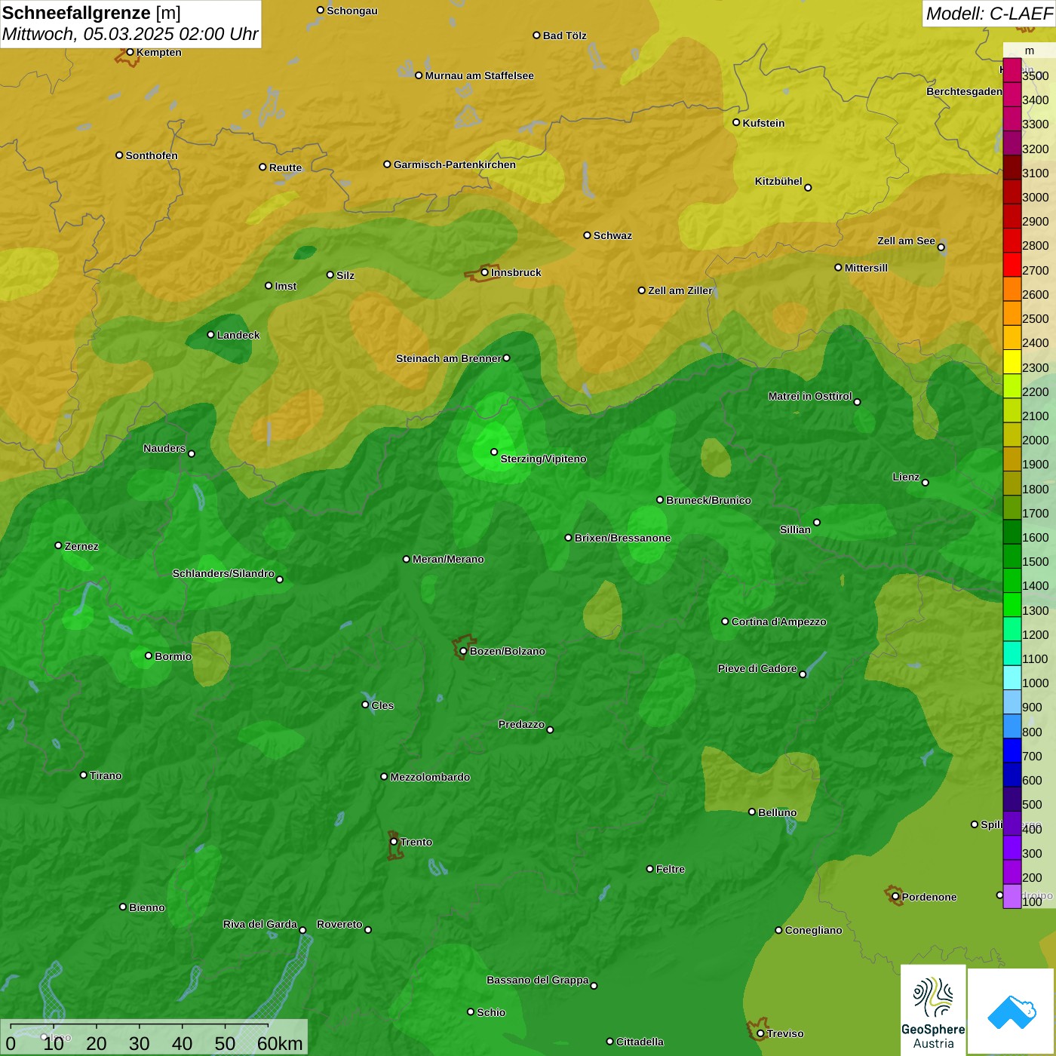Click the Nauders label
The width and height of the screenshot is (1056, 1056).
point(164,448)
